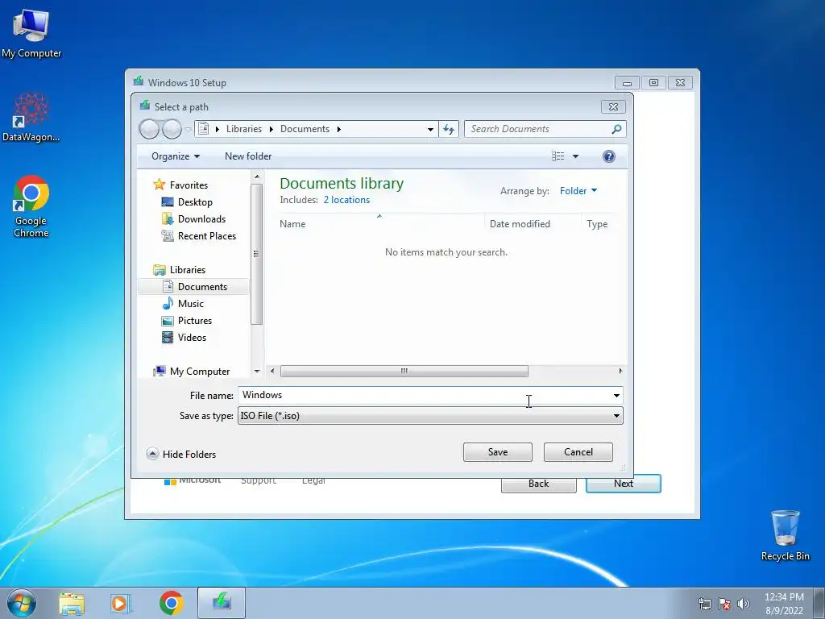This screenshot has width=825, height=619.
Task: Open Chrome from the taskbar
Action: click(x=172, y=603)
